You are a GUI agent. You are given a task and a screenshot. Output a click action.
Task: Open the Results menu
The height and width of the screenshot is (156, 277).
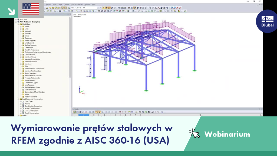[x=49, y=5]
